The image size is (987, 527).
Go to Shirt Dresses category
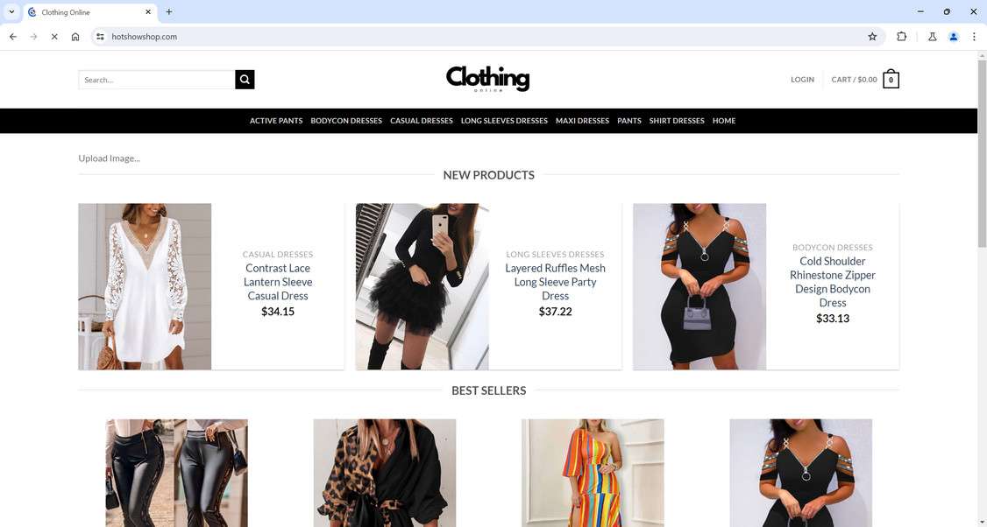677,121
